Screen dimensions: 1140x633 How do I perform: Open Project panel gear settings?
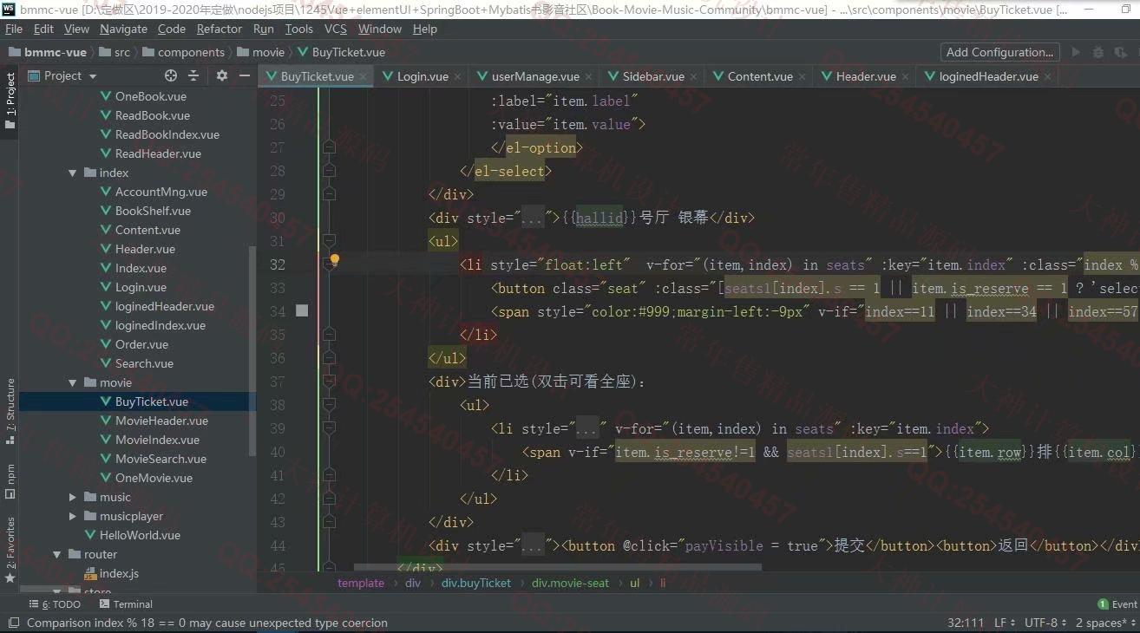coord(222,75)
